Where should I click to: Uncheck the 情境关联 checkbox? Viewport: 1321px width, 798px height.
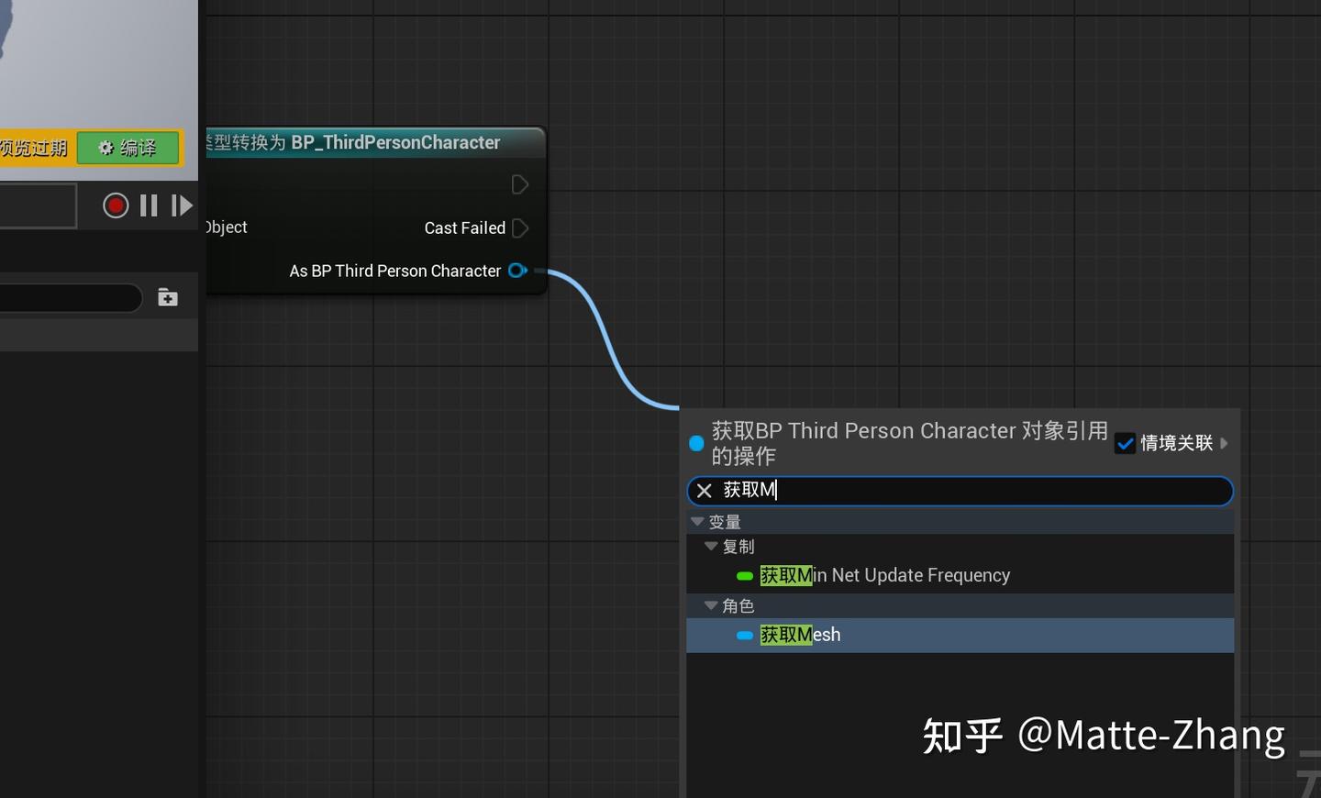(1125, 443)
